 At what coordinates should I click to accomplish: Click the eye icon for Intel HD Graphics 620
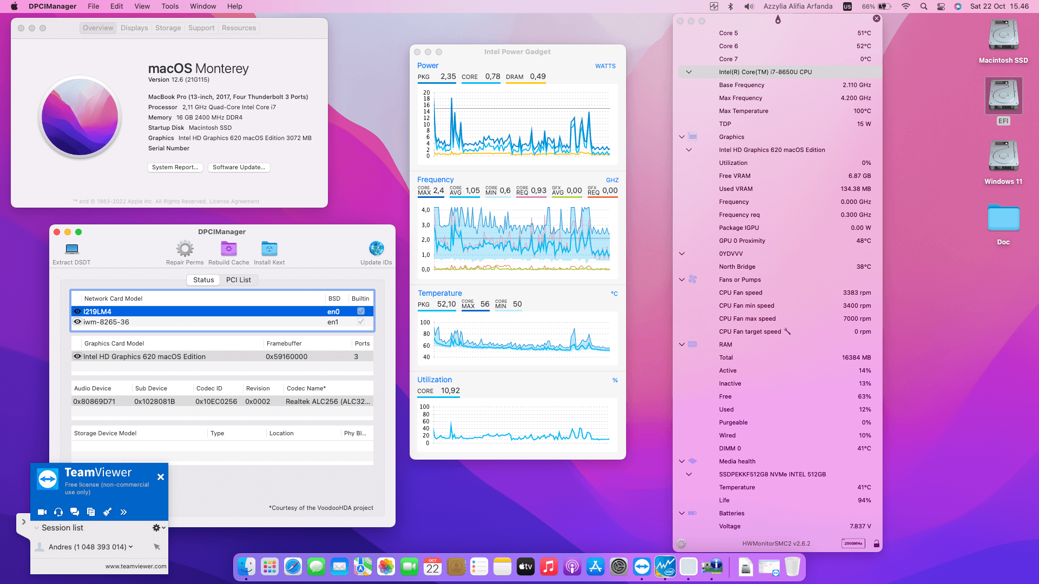[x=77, y=356]
